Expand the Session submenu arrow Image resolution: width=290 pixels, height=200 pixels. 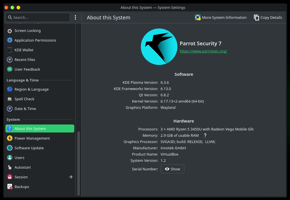[71, 177]
